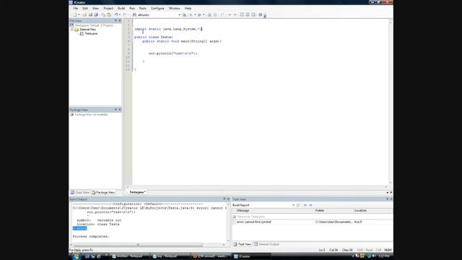The image size is (462, 260).
Task: Click the Paste toolbar icon
Action: [109, 14]
